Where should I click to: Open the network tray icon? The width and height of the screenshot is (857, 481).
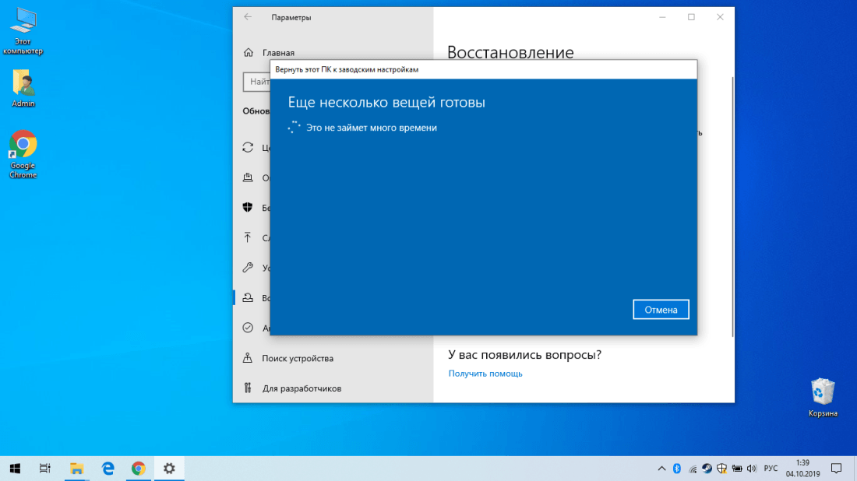[x=692, y=469]
